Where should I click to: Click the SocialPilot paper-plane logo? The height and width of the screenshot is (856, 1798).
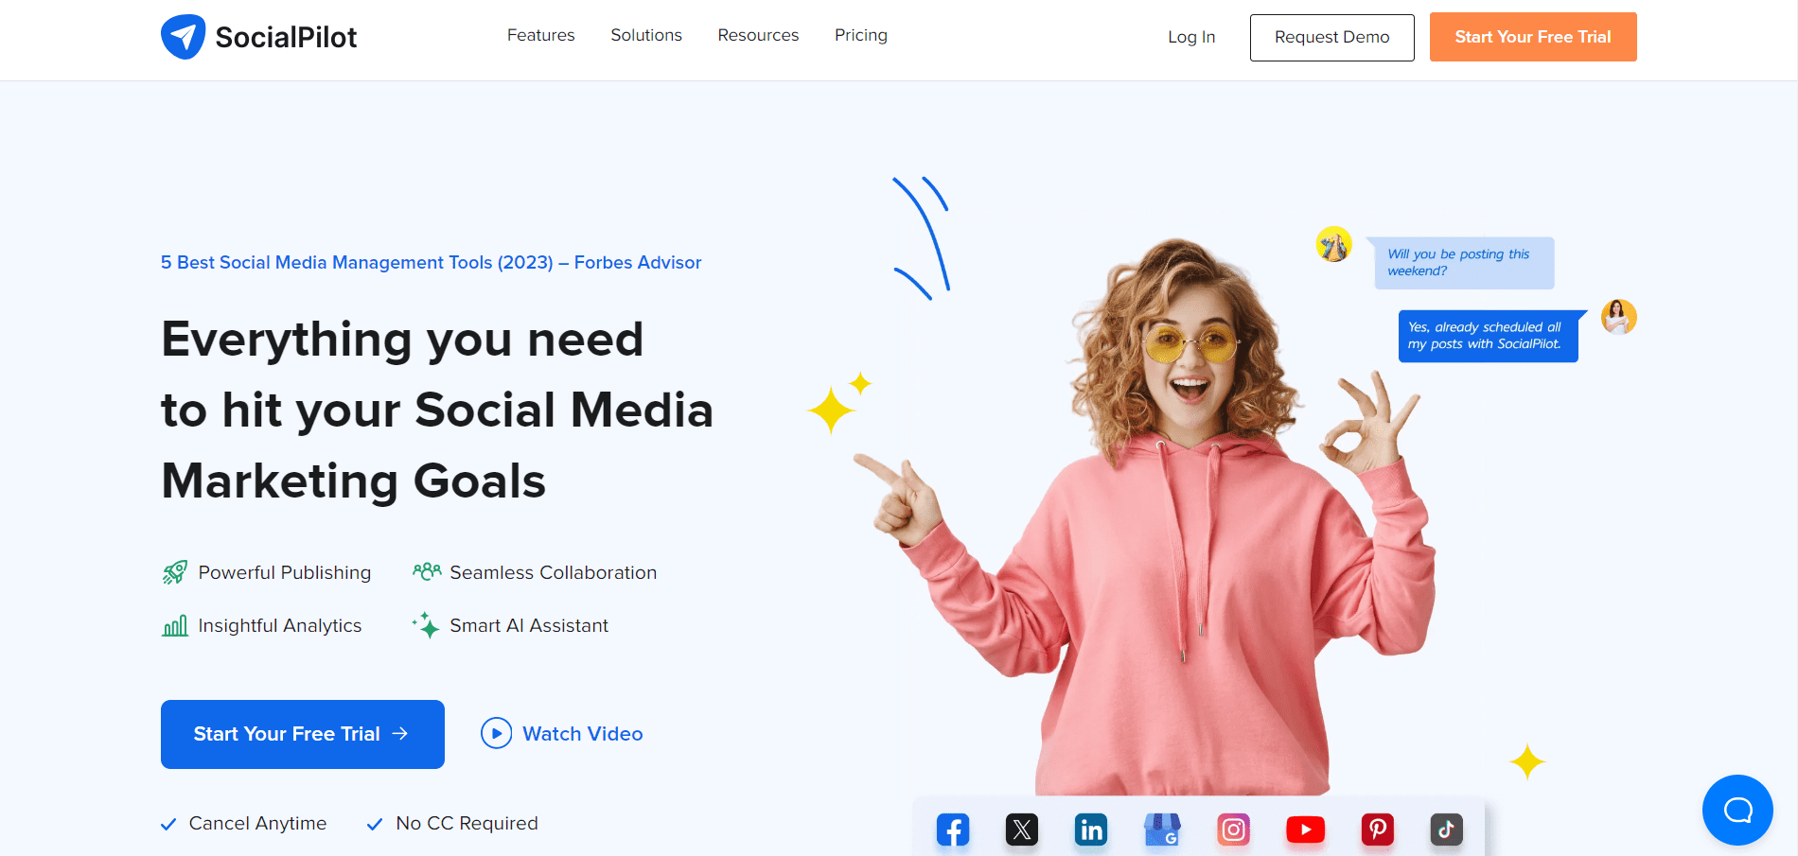(x=185, y=35)
